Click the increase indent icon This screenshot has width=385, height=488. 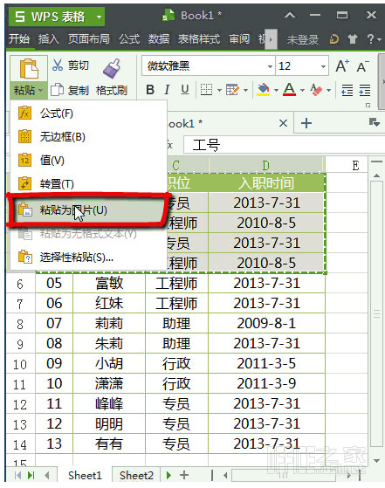coord(365,90)
